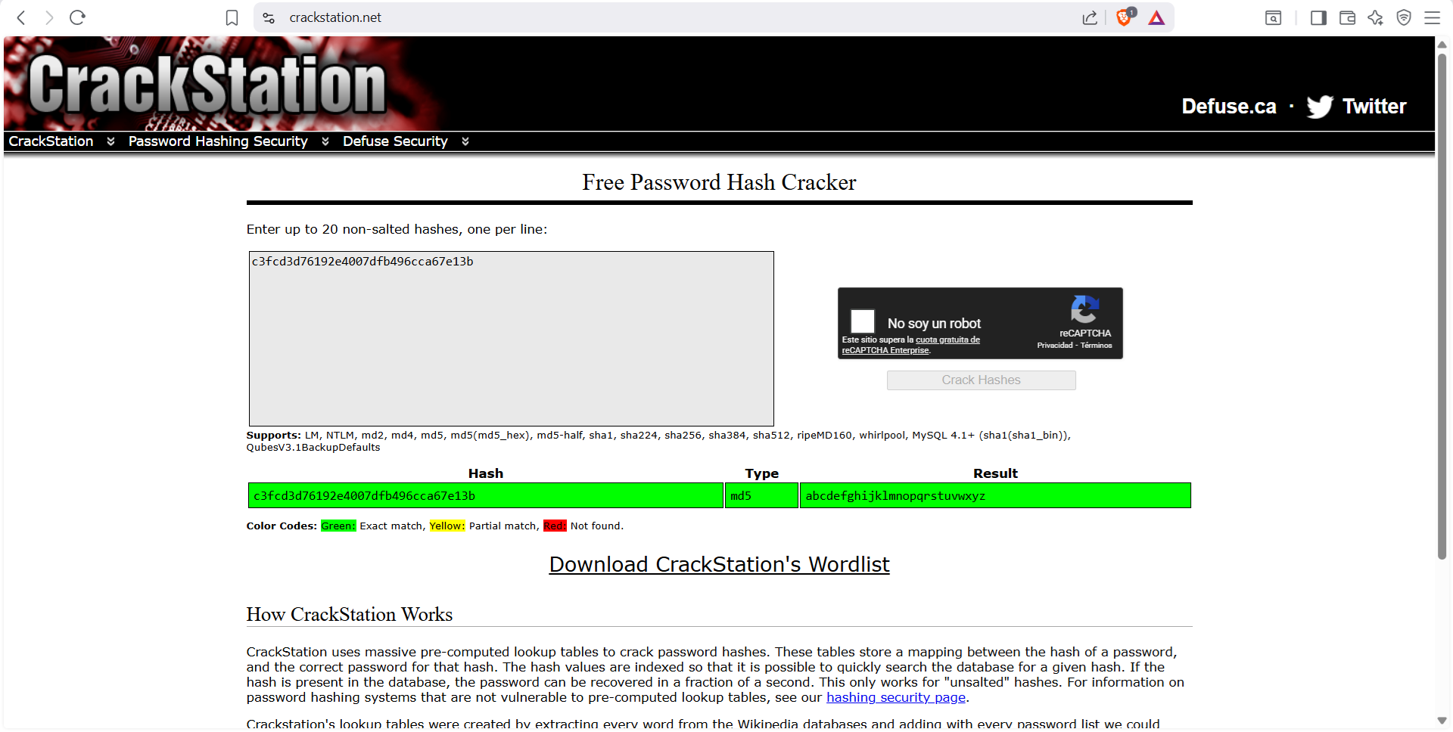Open Brave Shields panel icon
Image resolution: width=1453 pixels, height=732 pixels.
[1124, 17]
